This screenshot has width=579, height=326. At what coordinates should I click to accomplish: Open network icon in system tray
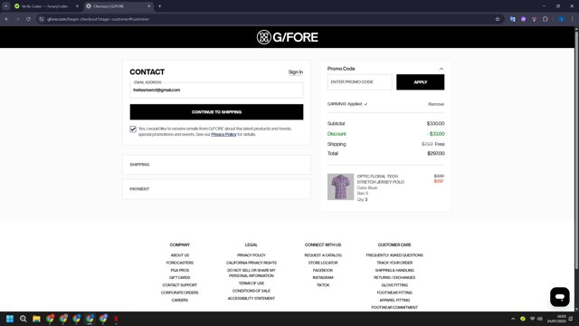[x=532, y=319]
